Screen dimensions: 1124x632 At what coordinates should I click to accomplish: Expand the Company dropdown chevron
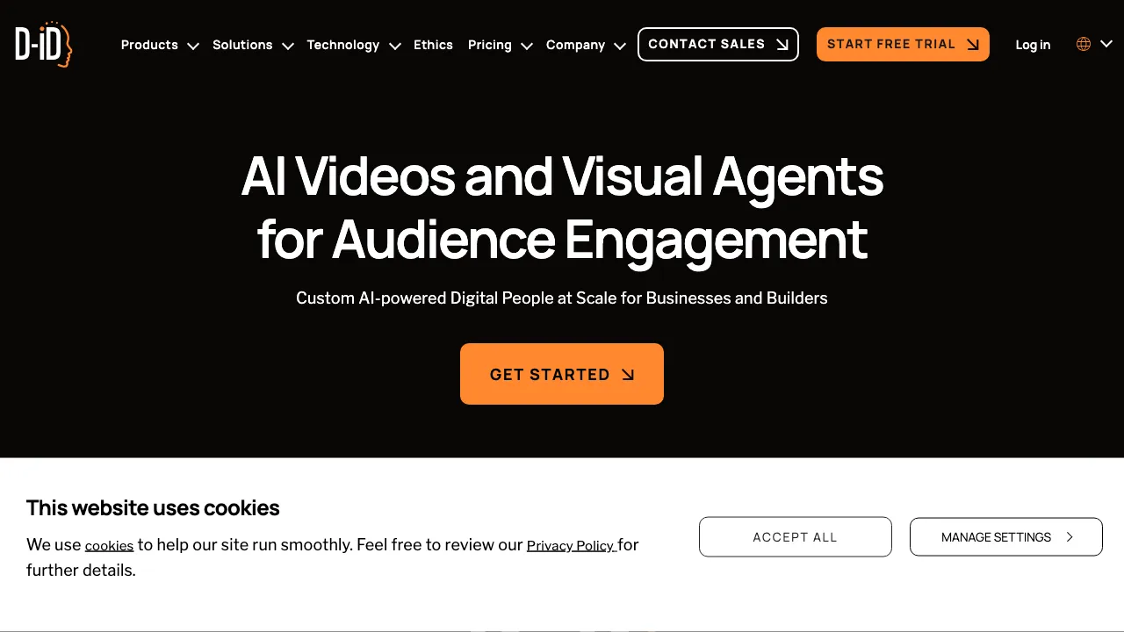coord(620,46)
